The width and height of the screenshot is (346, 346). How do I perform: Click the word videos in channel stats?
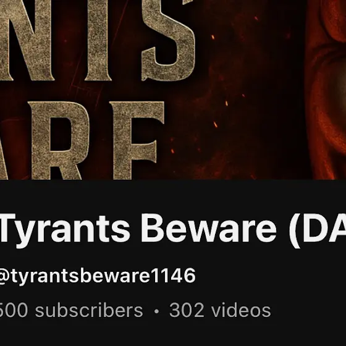(241, 310)
